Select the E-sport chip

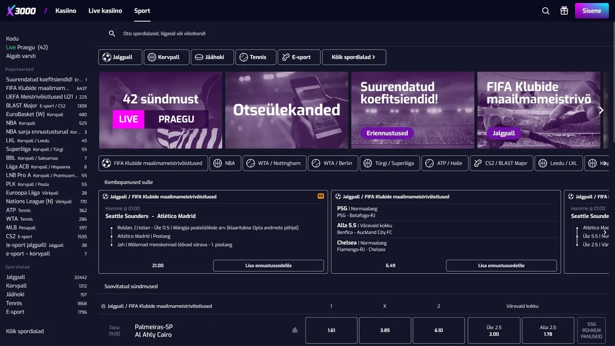point(299,57)
